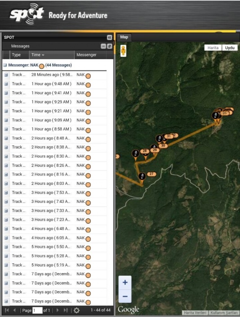Expand the 5:19 track message
Image resolution: width=240 pixels, height=317 pixels.
6,265
